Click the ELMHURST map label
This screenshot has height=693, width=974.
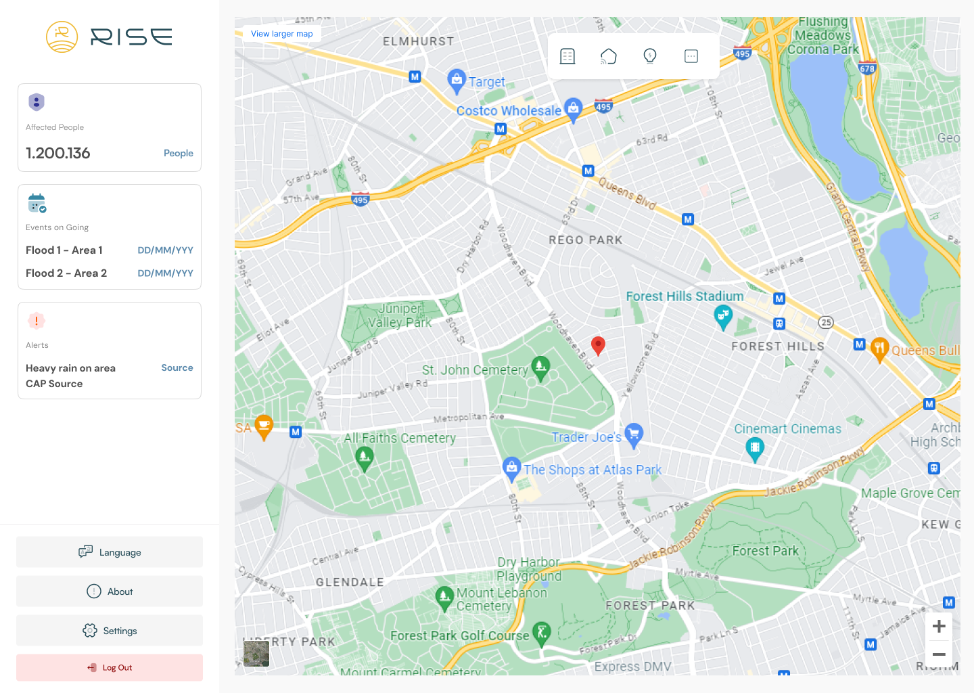pos(419,41)
